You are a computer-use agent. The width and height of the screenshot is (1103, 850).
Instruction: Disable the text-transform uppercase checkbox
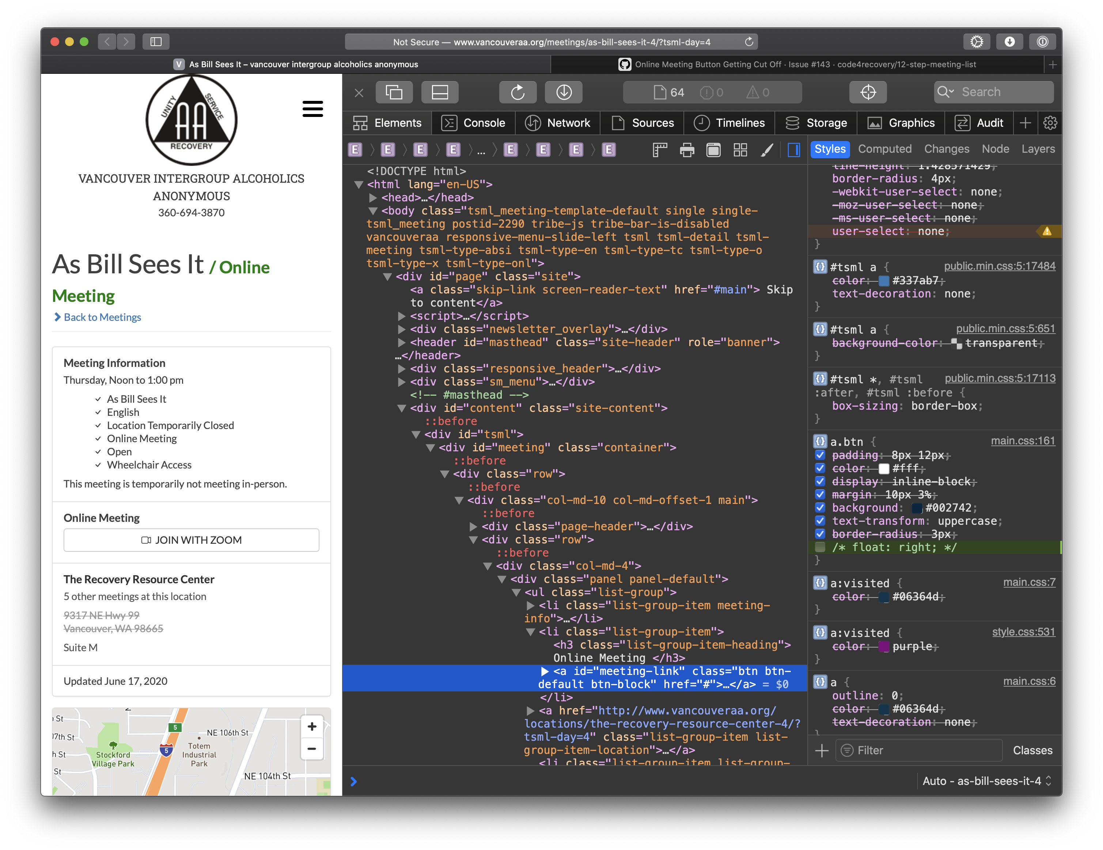820,521
